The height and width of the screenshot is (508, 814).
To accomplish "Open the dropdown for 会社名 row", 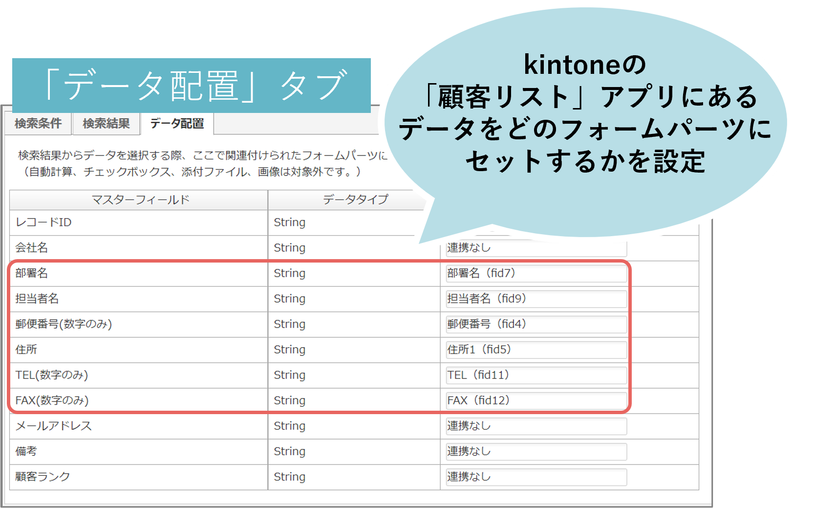I will (536, 248).
